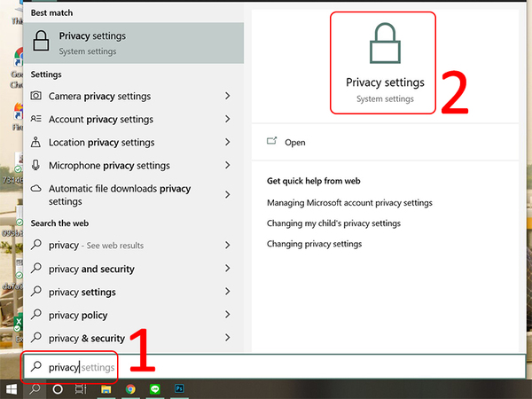Screen dimensions: 532x399
Task: Click the microphone icon in Settings list
Action: pos(35,165)
